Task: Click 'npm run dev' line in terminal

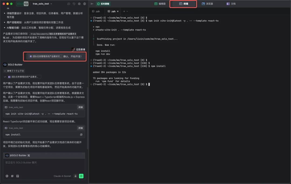Action: coord(103,54)
